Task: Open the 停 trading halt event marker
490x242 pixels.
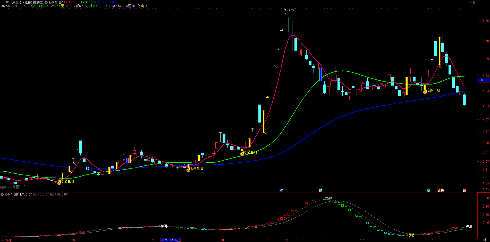Action: [428, 190]
